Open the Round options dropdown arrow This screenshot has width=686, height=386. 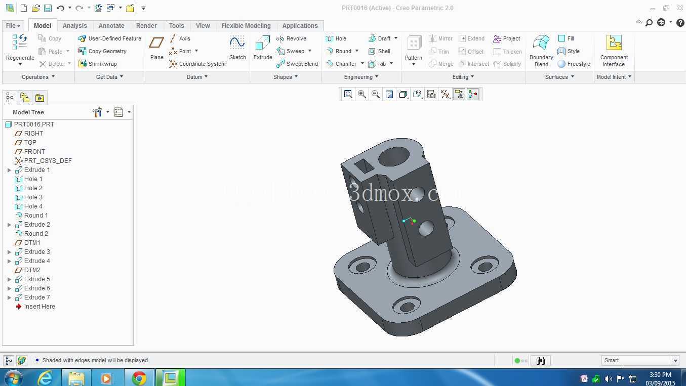(x=357, y=51)
